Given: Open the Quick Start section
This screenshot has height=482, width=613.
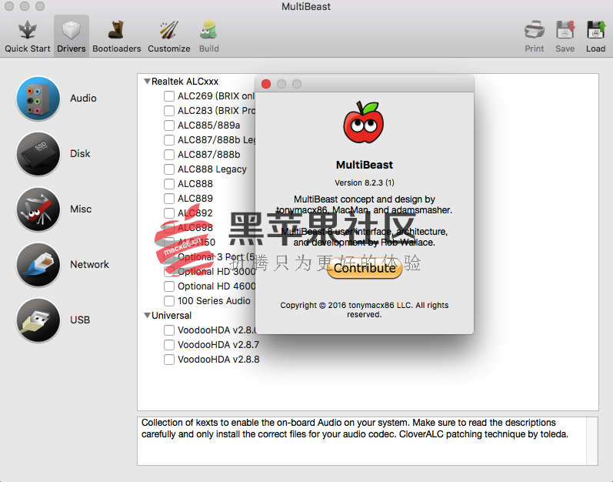Looking at the screenshot, I should coord(28,36).
